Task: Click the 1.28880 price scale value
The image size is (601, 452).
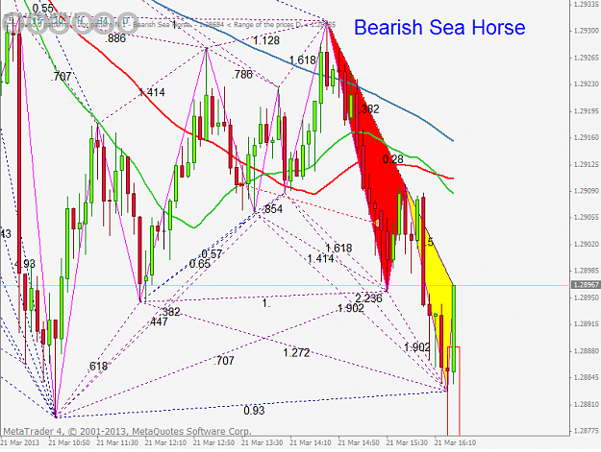Action: (586, 350)
